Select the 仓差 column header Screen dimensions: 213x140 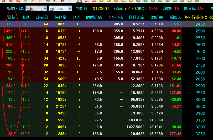[76, 17]
